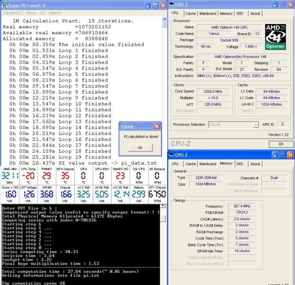Viewport: 295px width, 285px height.
Task: Click the CPU Temp gauge readout
Action: pyautogui.click(x=28, y=176)
